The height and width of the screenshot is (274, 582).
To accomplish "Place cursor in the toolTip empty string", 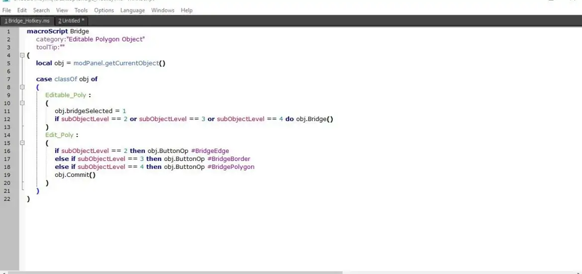I will [62, 47].
